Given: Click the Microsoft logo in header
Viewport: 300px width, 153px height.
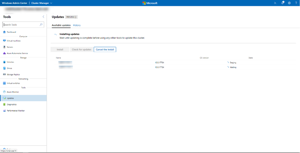Looking at the screenshot, I should point(150,3).
